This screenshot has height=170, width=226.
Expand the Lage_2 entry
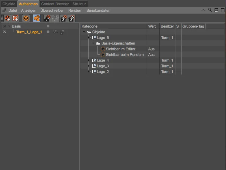(x=89, y=71)
